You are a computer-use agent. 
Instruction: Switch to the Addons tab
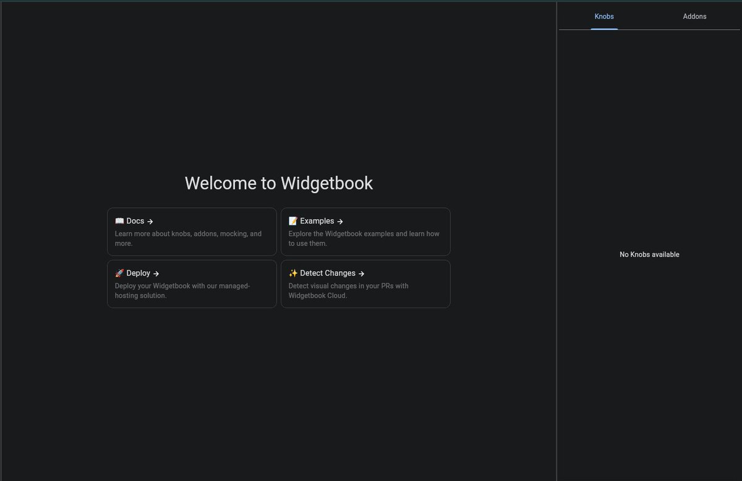pos(694,16)
